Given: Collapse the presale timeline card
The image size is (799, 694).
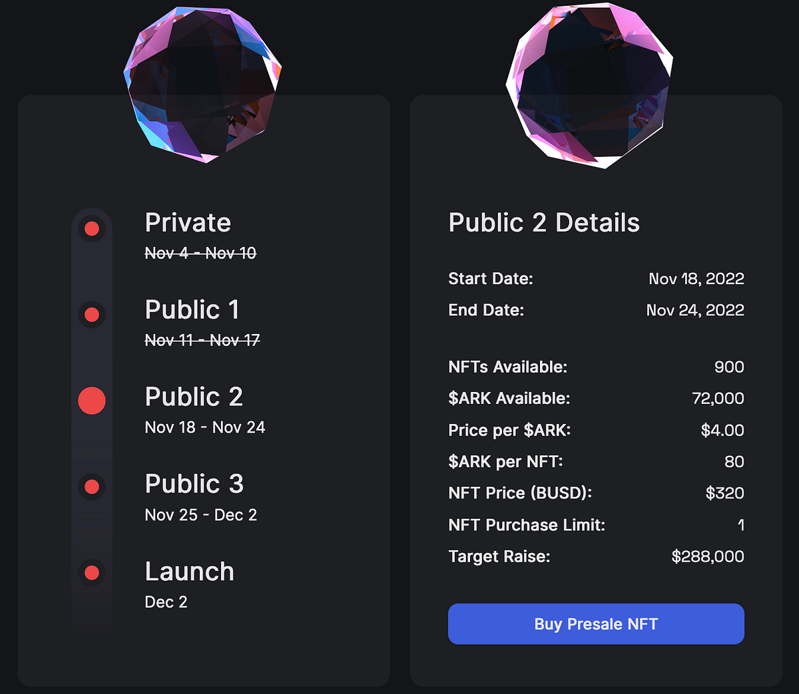Looking at the screenshot, I should 203,389.
